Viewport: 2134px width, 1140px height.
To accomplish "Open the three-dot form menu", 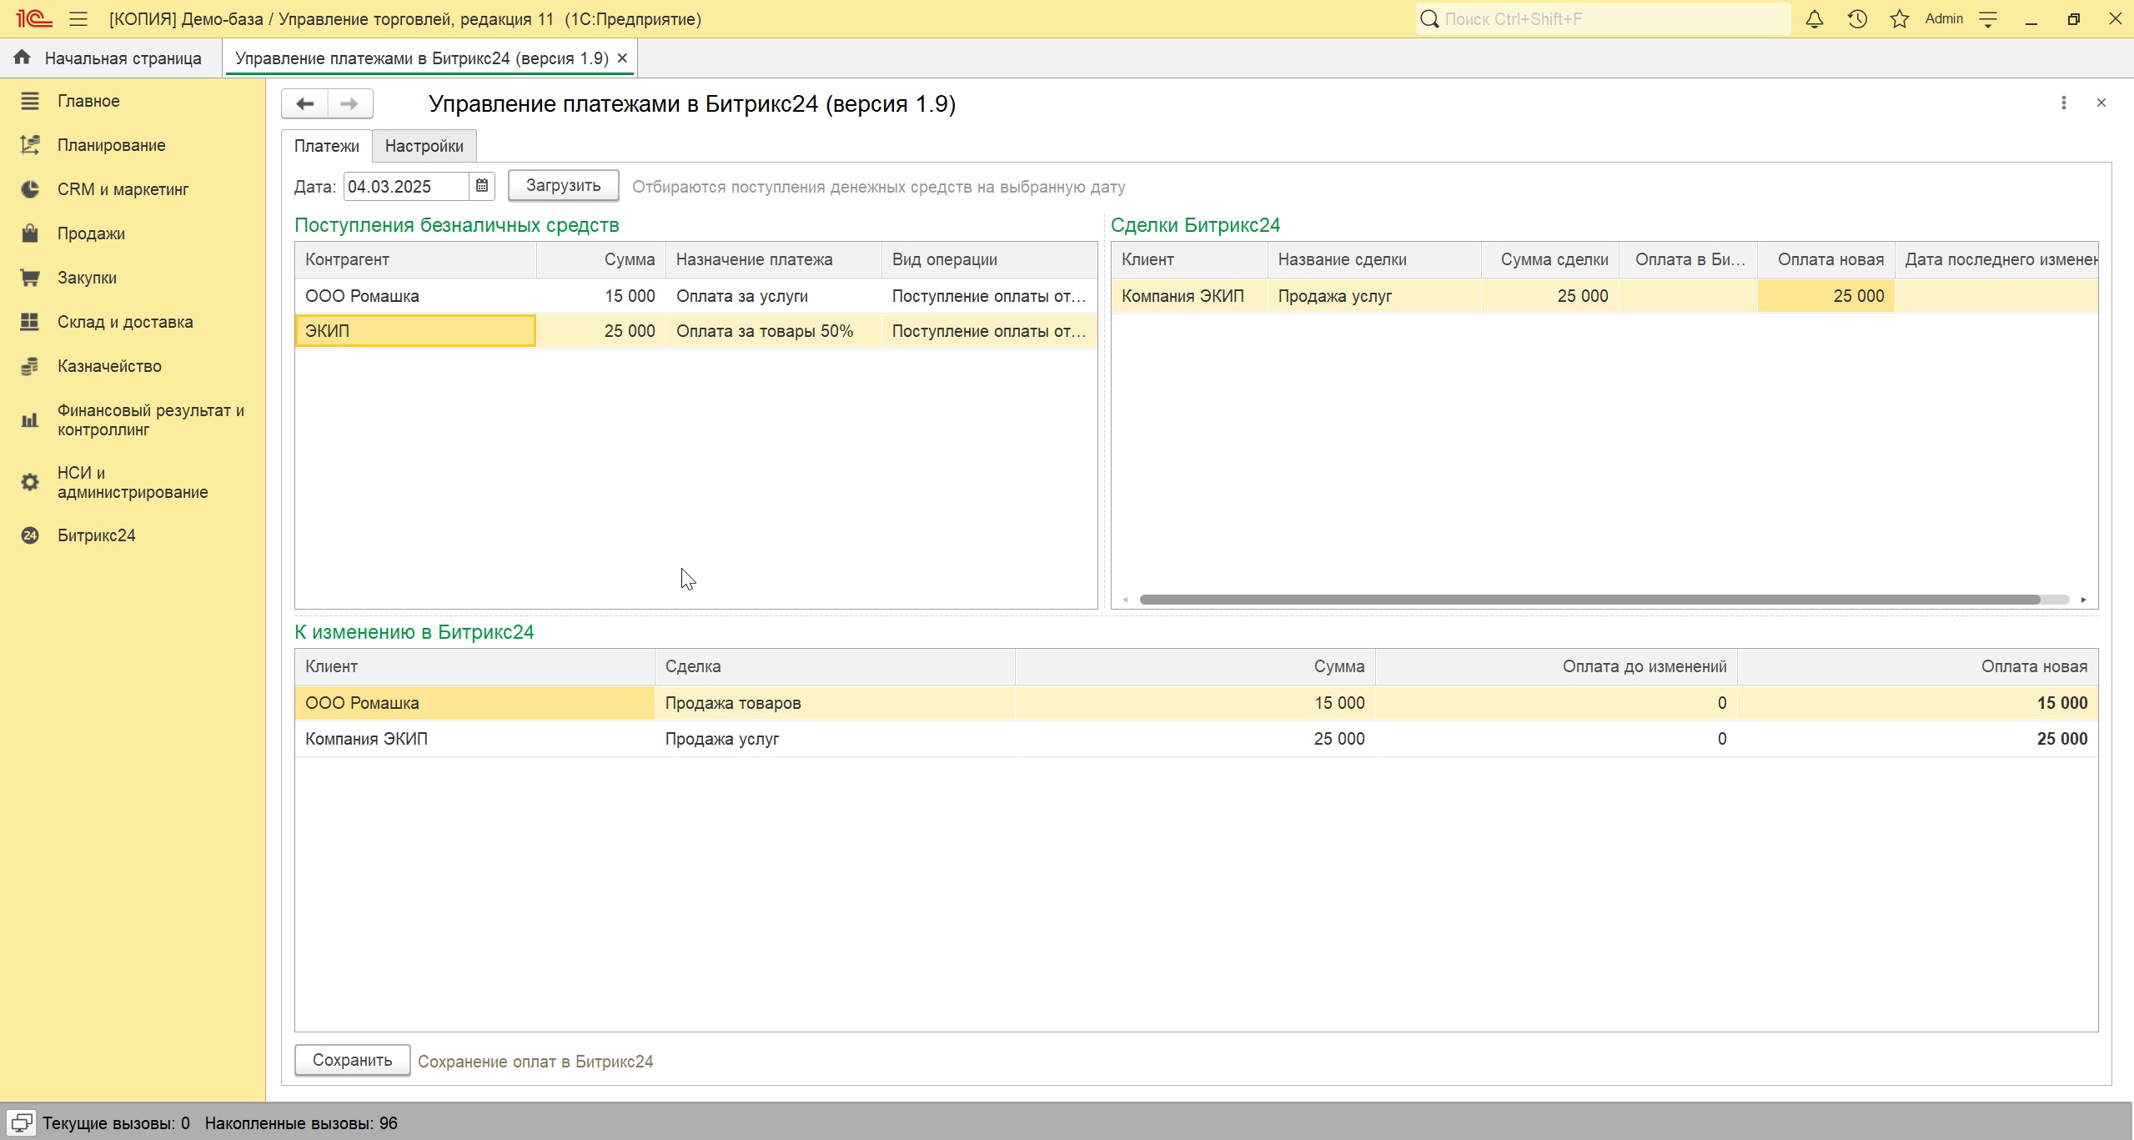I will (x=2064, y=103).
